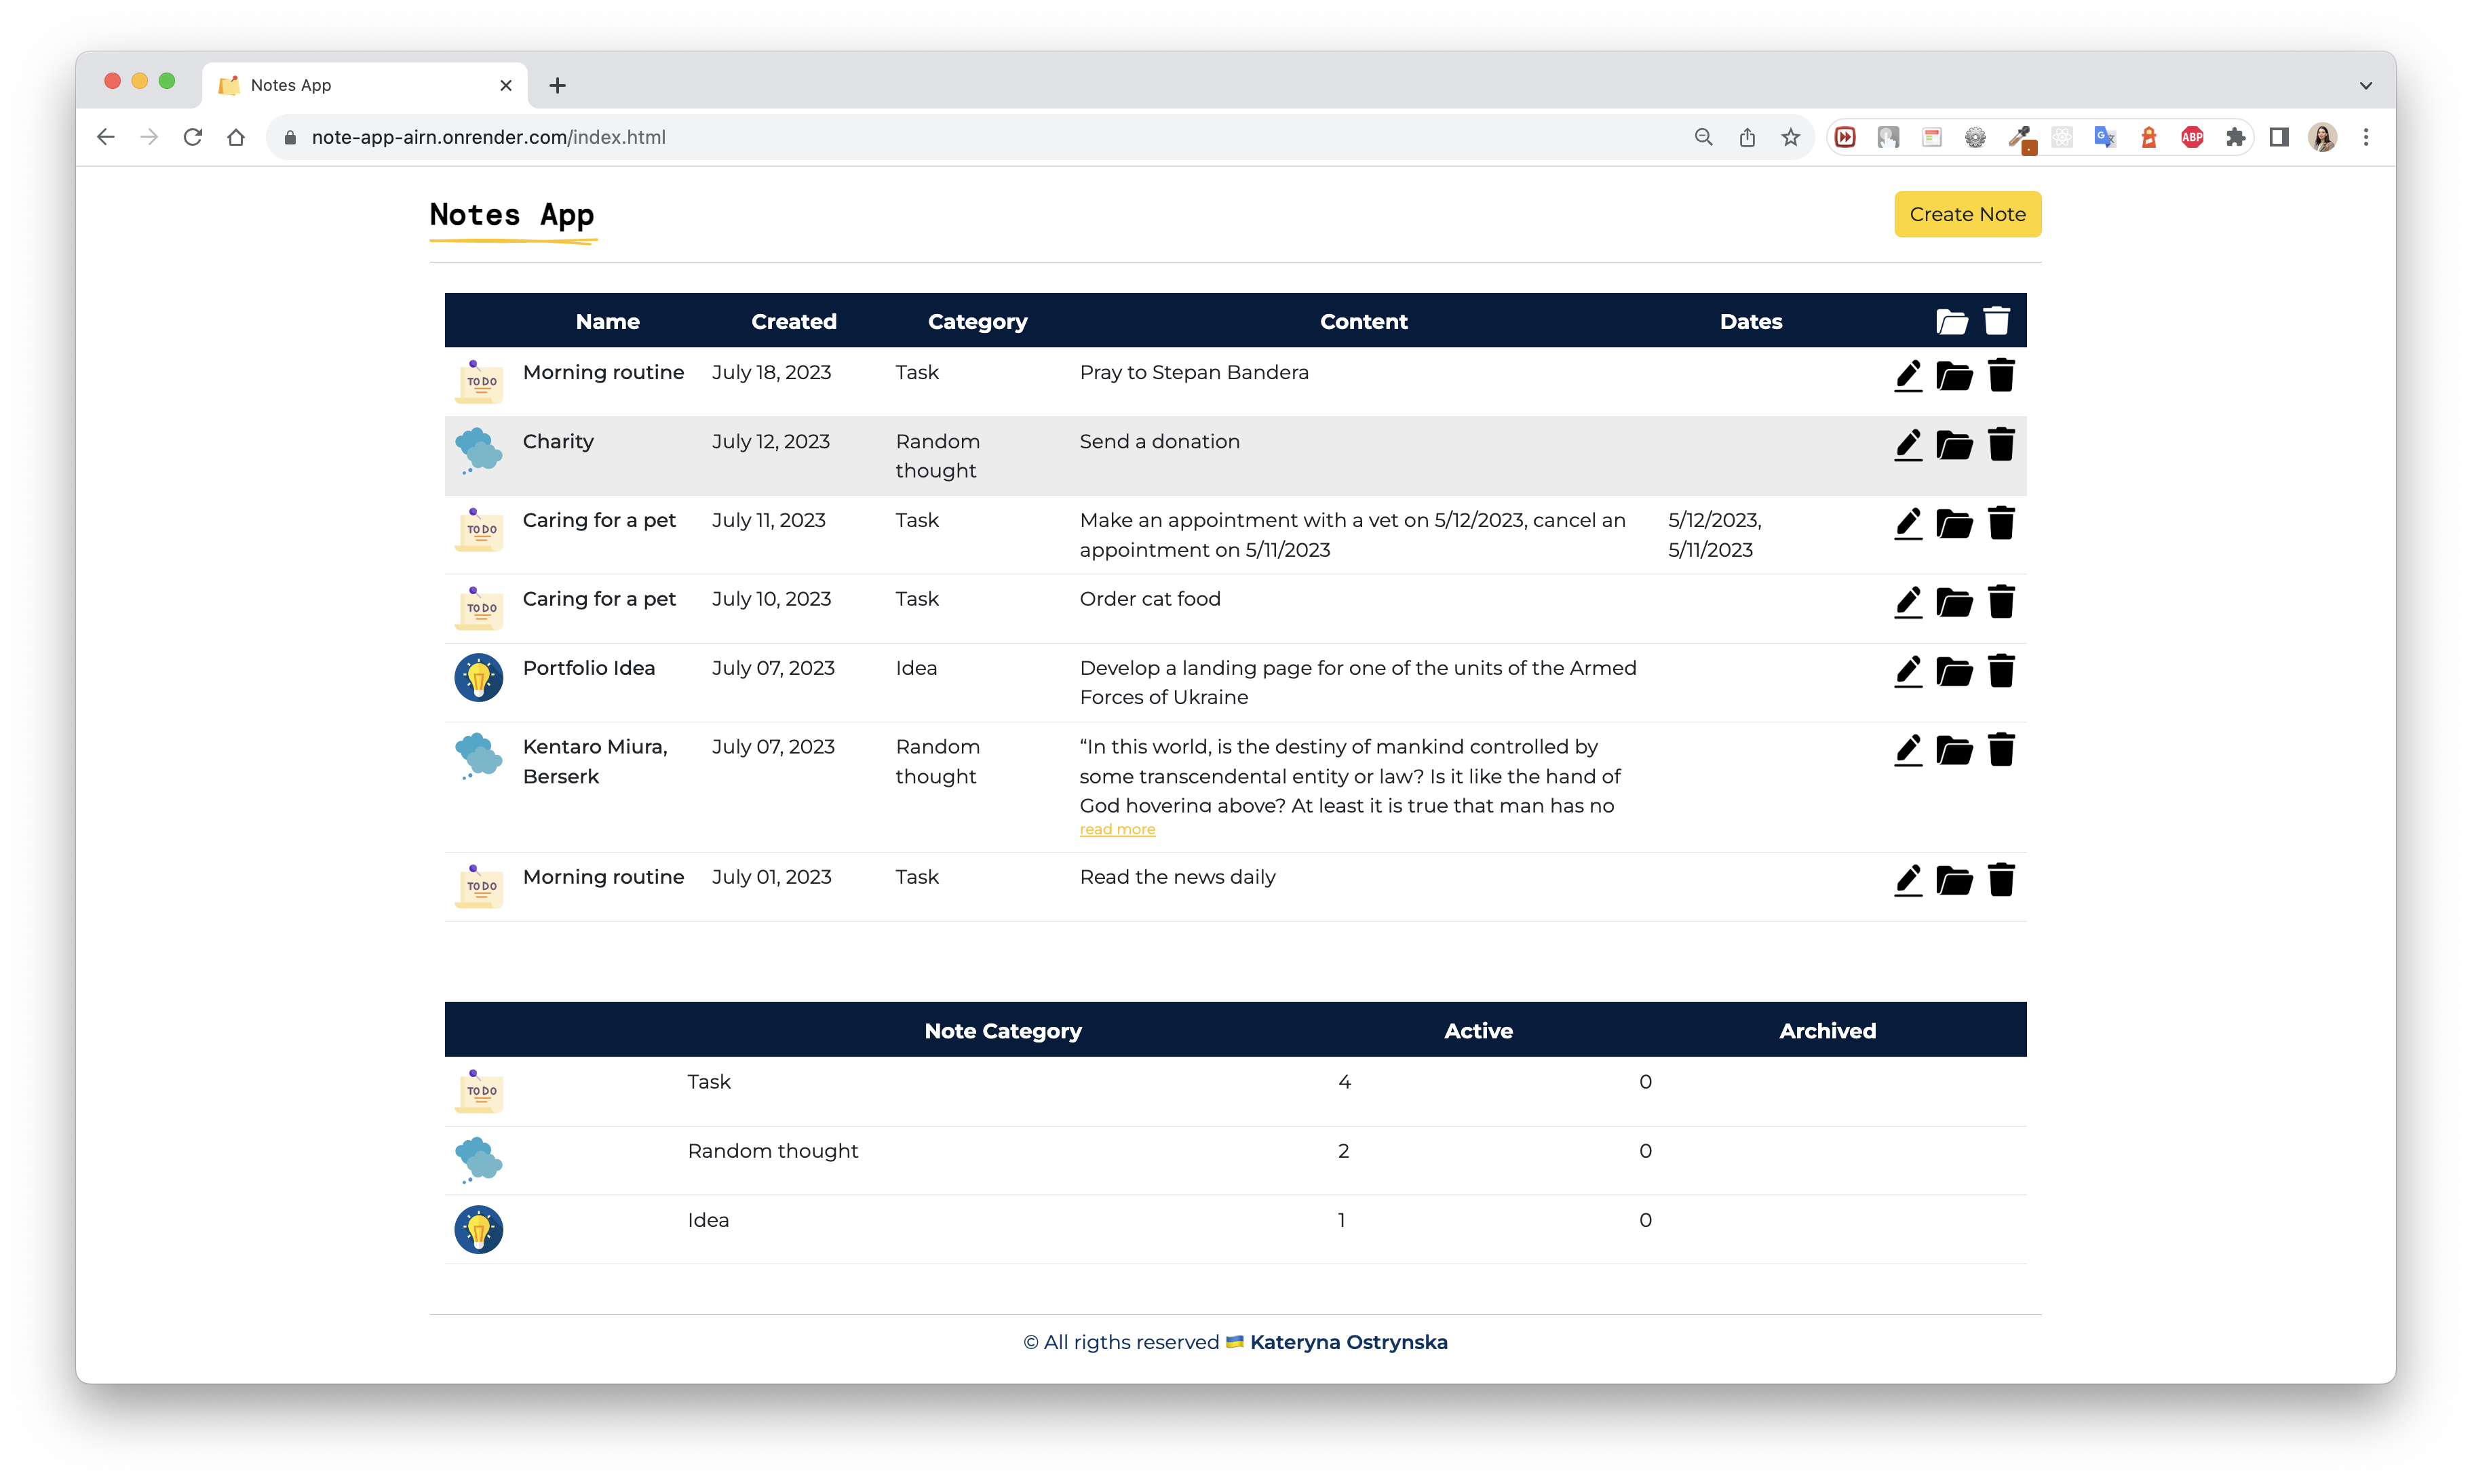Edit the Read the news daily note
This screenshot has width=2472, height=1484.
[1908, 881]
